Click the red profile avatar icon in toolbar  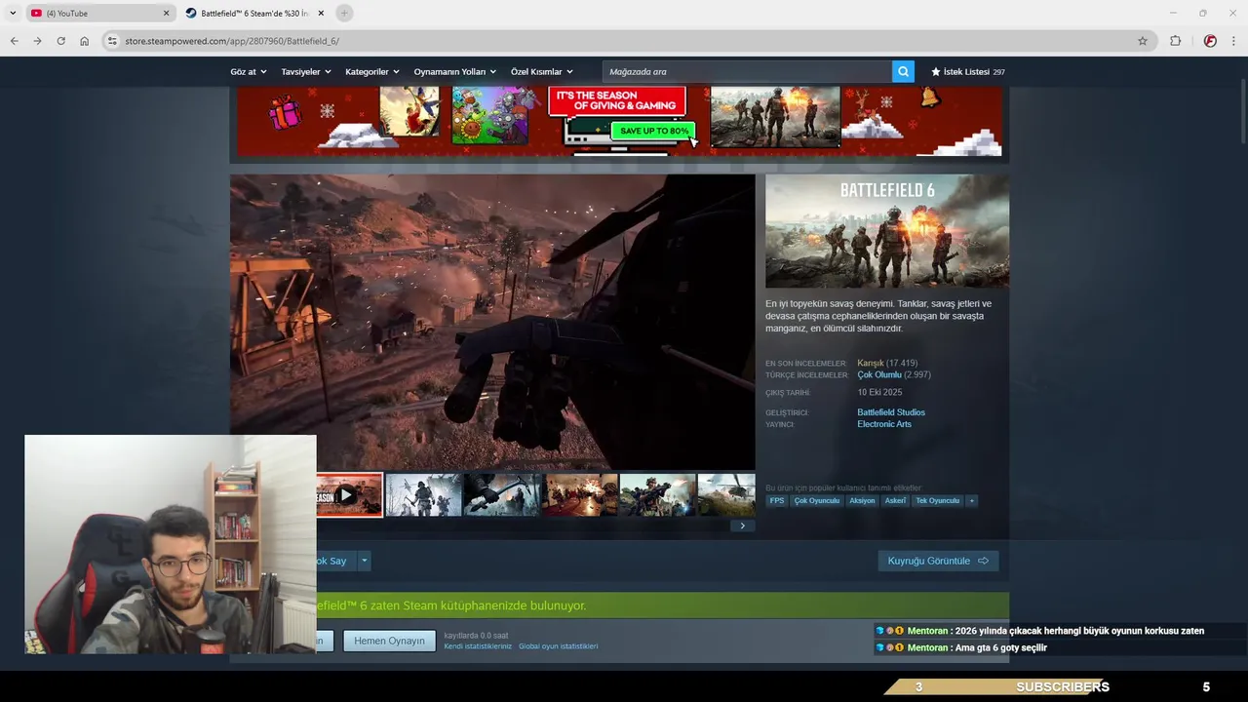[x=1210, y=41]
